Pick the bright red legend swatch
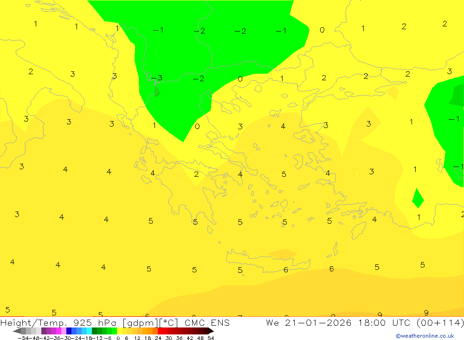464x340 pixels. pos(160,331)
